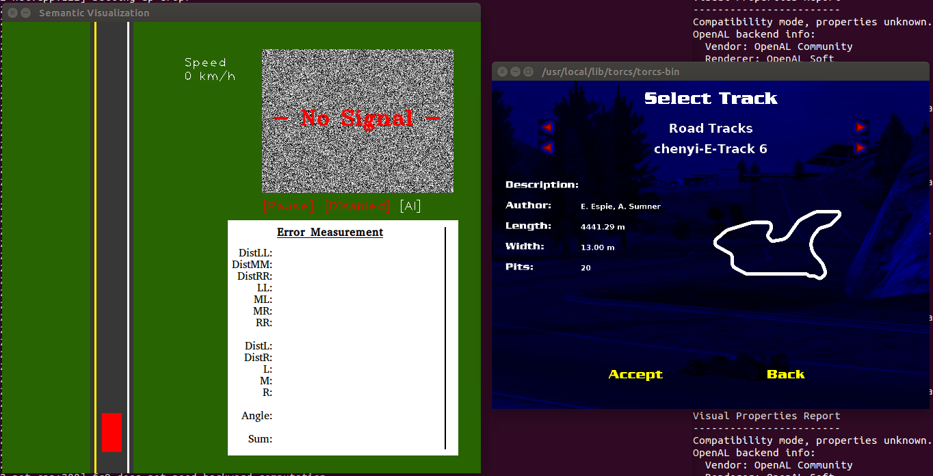Maximize the torcs-bin window
The height and width of the screenshot is (476, 933).
(529, 71)
